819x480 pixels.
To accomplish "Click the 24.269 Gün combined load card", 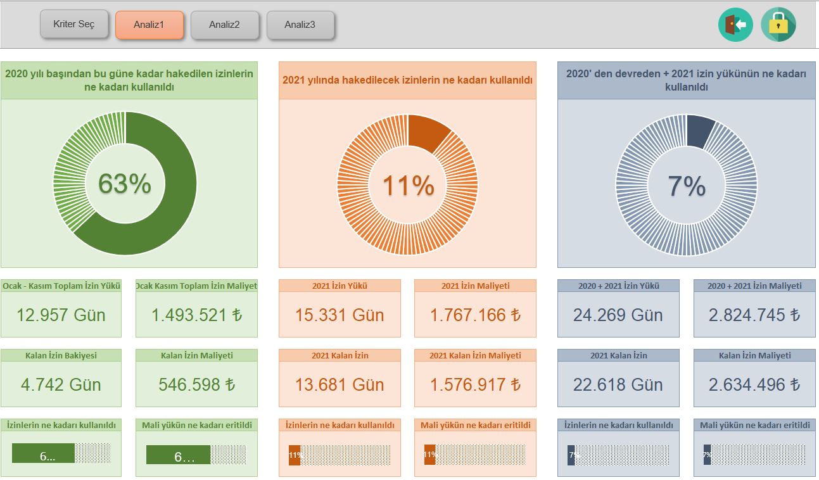I will [x=618, y=315].
